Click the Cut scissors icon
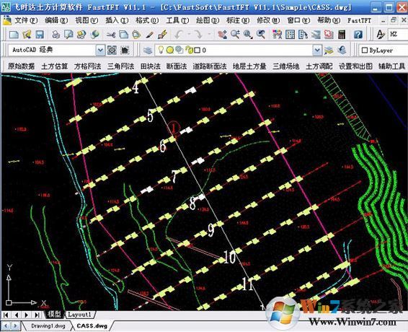 111,35
